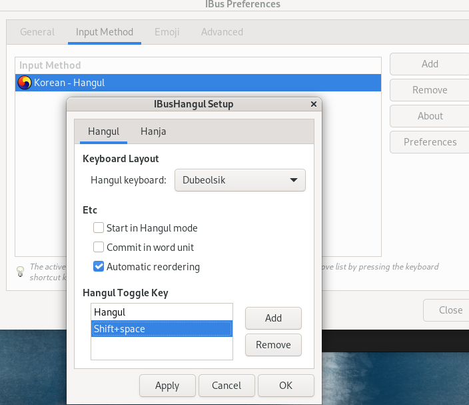The width and height of the screenshot is (469, 405).
Task: Click Add in Hangul Toggle Key section
Action: pyautogui.click(x=273, y=318)
